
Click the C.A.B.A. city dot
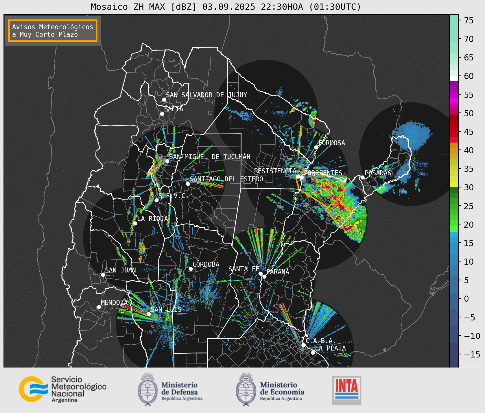click(303, 345)
